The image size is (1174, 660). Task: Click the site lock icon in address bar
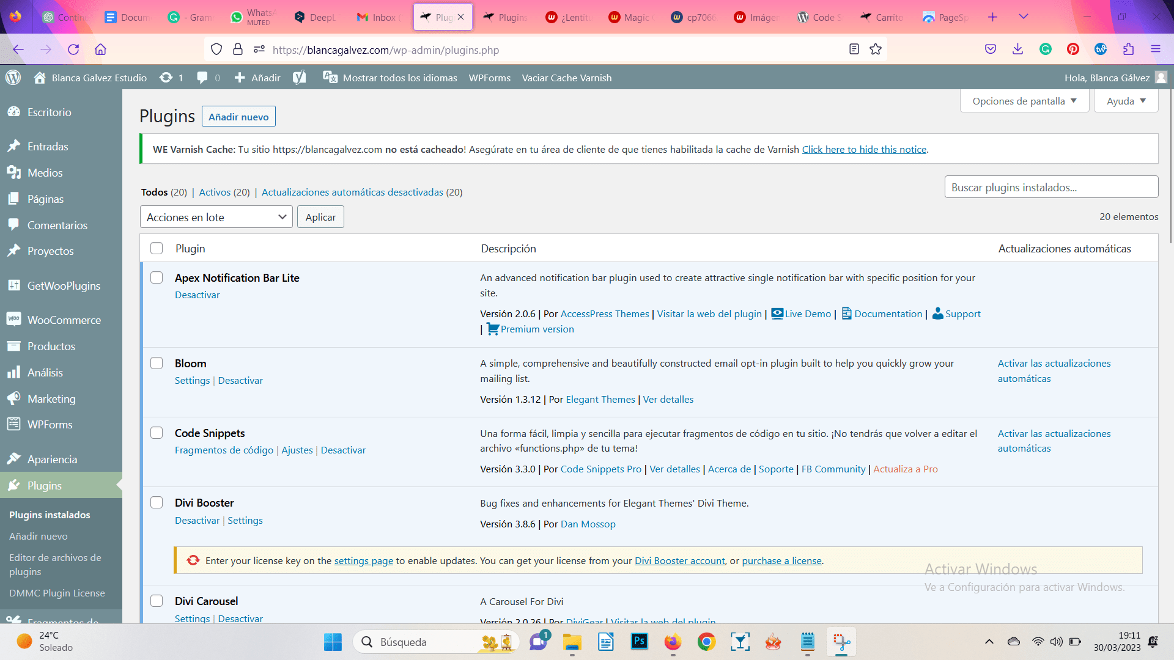pyautogui.click(x=238, y=50)
